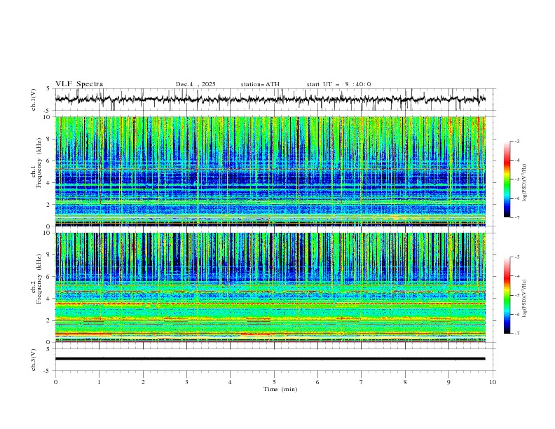Image resolution: width=555 pixels, height=429 pixels.
Task: Click time axis tick label "10"
Action: tap(493, 382)
